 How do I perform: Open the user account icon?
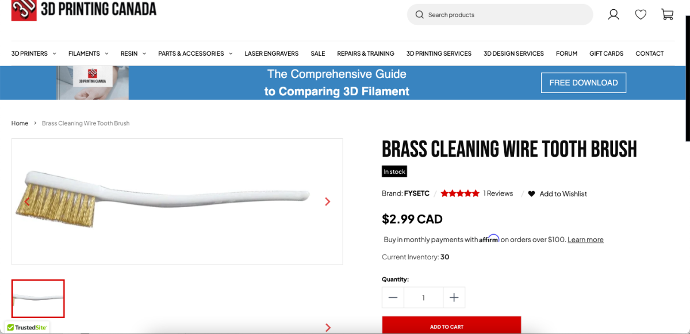coord(614,14)
